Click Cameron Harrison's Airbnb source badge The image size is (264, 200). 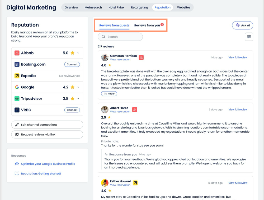141,57
